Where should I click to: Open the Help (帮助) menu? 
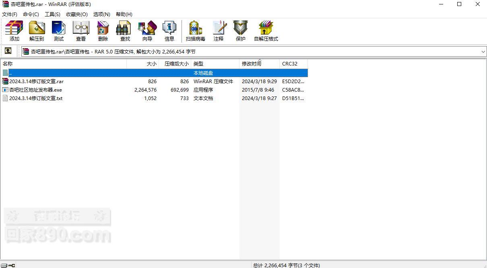pos(124,14)
